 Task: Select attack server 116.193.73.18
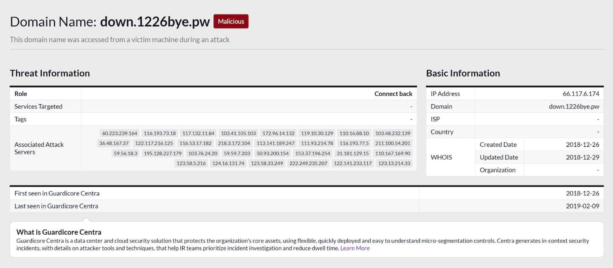click(160, 133)
